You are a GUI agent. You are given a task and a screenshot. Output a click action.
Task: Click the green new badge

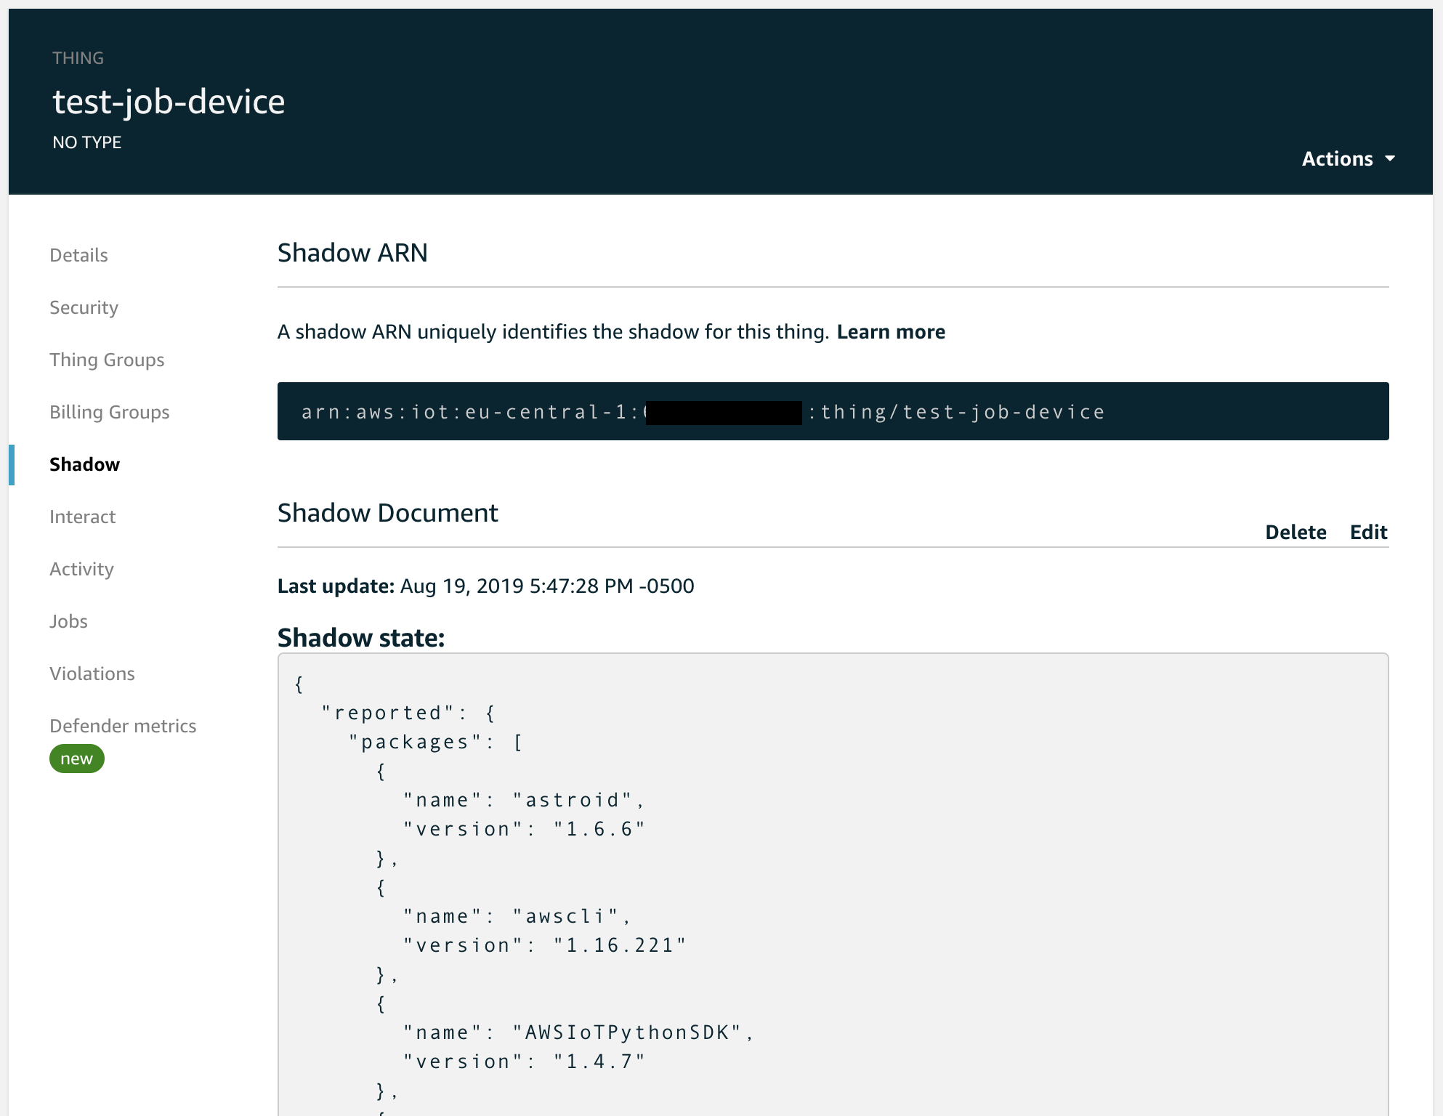point(76,759)
